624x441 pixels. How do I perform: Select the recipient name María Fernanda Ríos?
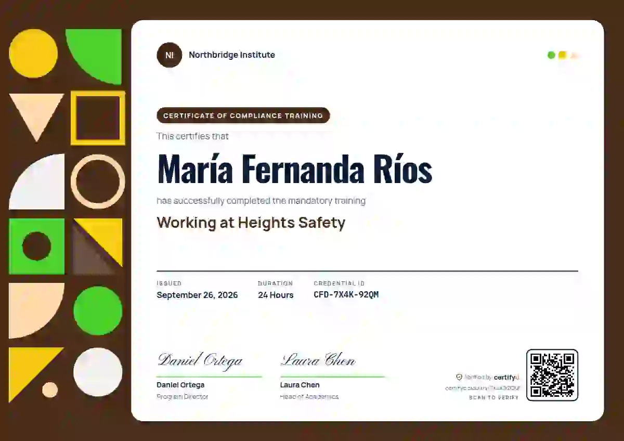point(295,169)
